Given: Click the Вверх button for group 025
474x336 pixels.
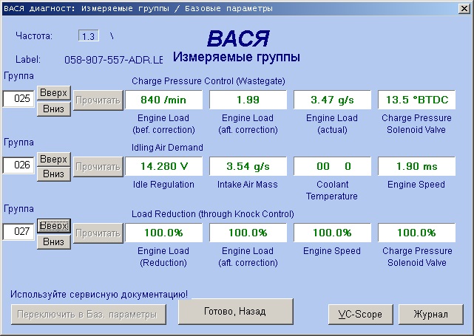Looking at the screenshot, I should coord(54,93).
